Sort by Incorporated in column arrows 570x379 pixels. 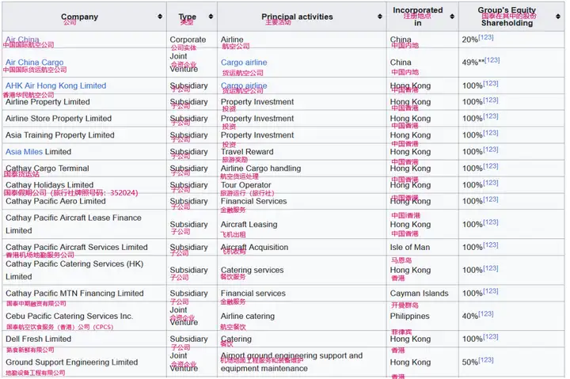coord(452,17)
